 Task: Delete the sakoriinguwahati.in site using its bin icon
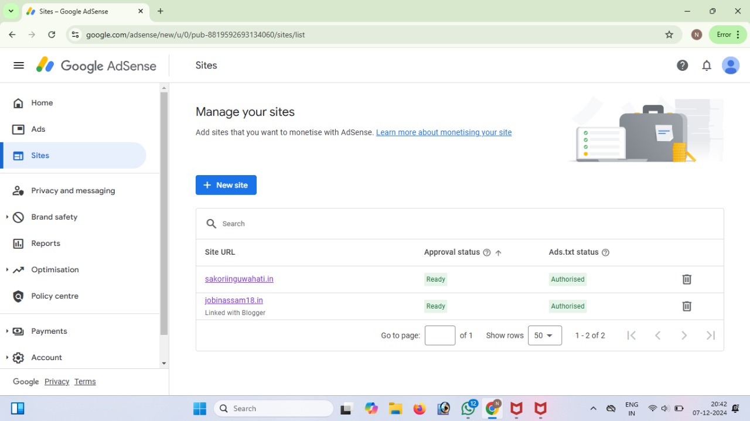[687, 279]
